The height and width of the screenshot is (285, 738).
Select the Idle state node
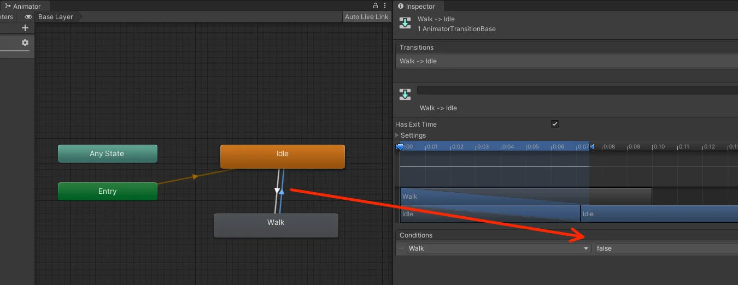[x=282, y=156]
